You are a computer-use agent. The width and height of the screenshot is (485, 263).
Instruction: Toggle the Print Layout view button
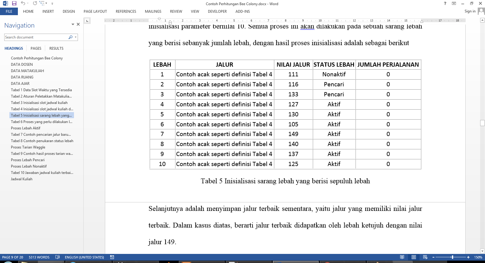[x=413, y=257]
